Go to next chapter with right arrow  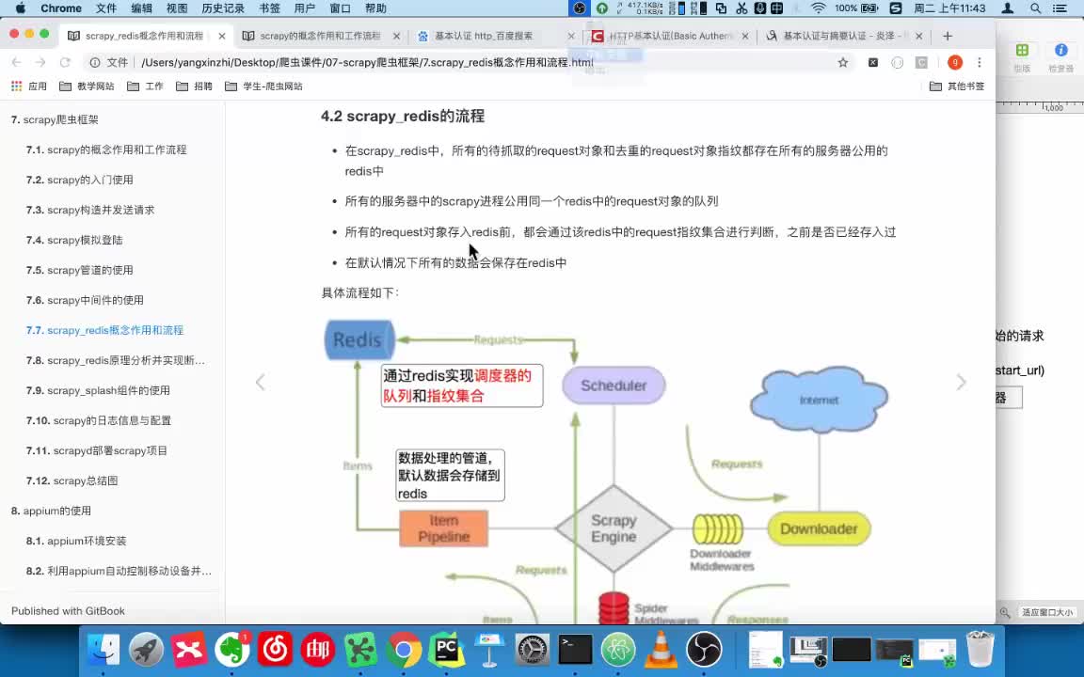pos(961,382)
